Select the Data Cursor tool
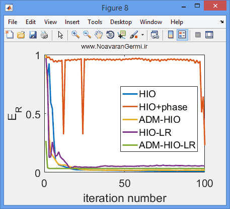Viewport: 230px width, 209px height. (122, 35)
